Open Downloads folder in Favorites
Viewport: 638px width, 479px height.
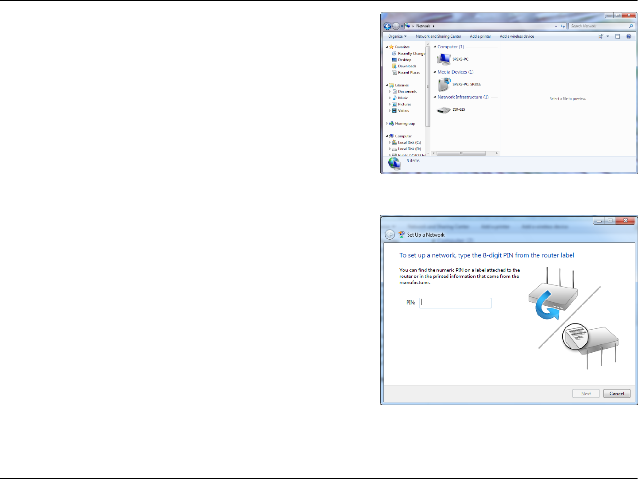(x=407, y=66)
